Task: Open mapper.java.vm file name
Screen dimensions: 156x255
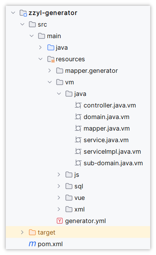Action: tap(107, 129)
